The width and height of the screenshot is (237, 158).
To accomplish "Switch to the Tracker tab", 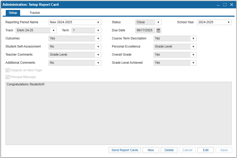I will (x=35, y=13).
